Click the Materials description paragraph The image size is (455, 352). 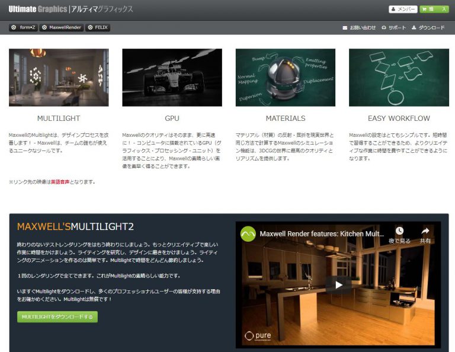(285, 146)
